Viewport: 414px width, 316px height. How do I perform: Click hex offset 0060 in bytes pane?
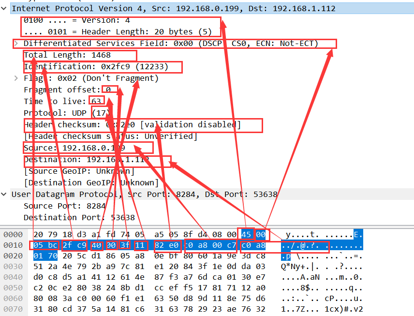[x=13, y=299]
